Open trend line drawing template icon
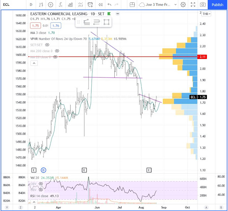Viewport: 228px width, 211px height. [87, 22]
